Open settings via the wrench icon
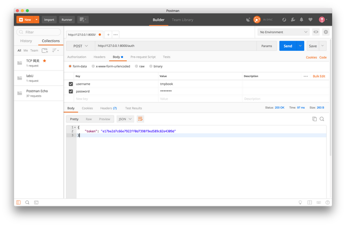Viewport: 346px width, 226px height. click(293, 20)
